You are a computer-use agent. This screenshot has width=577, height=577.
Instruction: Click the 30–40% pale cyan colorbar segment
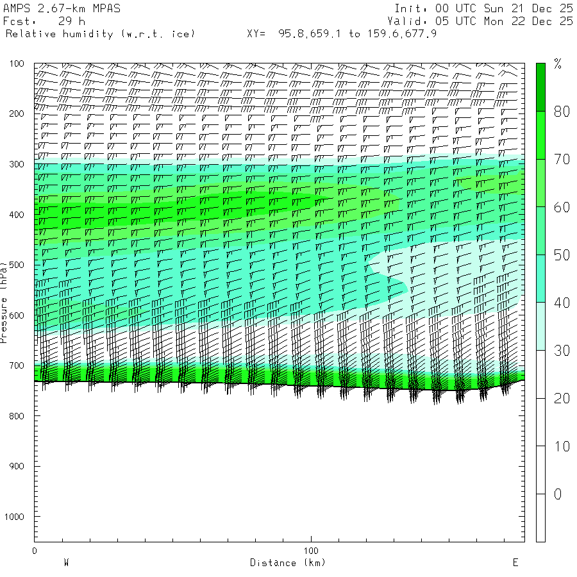pos(540,326)
